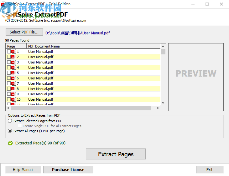Click the horizontal scroll right arrow
The height and width of the screenshot is (176, 229).
pyautogui.click(x=158, y=108)
